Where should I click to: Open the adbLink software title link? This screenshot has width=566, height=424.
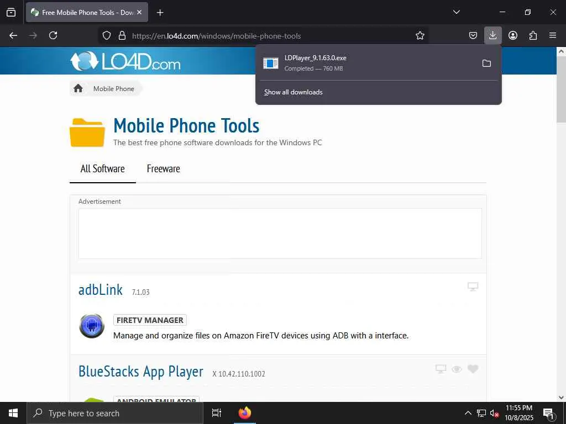pyautogui.click(x=101, y=290)
